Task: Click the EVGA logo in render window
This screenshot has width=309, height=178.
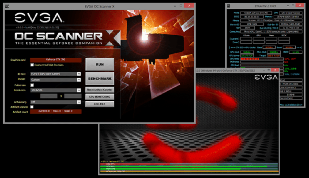Action: point(266,77)
